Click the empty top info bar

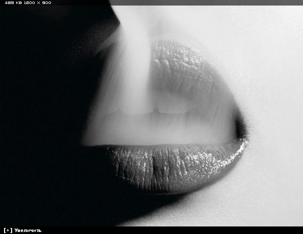click(x=177, y=3)
